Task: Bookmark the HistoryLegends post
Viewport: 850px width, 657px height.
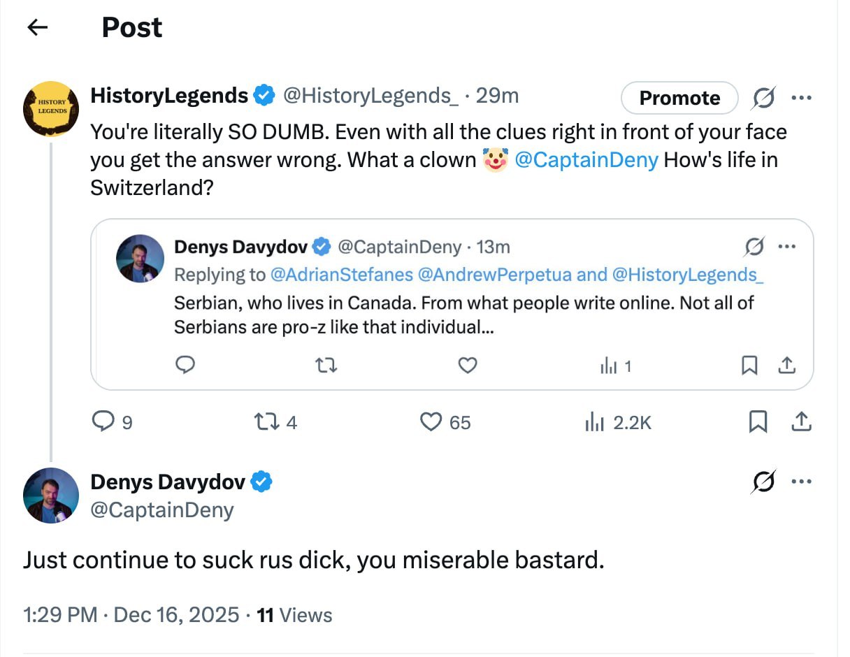Action: (x=758, y=421)
